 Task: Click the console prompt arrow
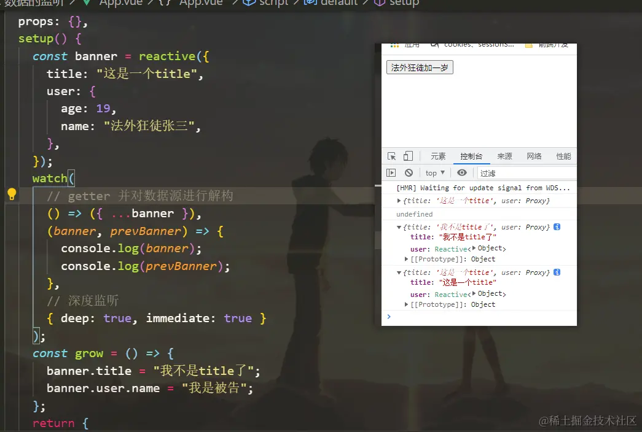389,316
